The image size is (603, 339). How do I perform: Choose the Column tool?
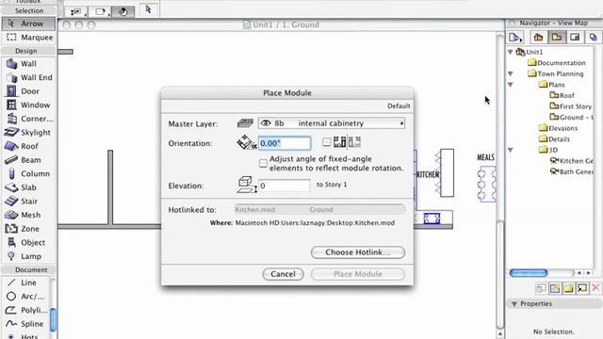click(x=28, y=173)
